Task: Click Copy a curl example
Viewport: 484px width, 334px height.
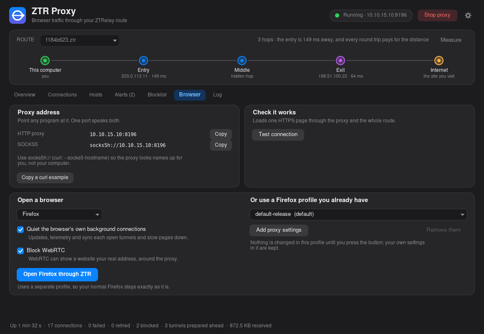Action: pos(45,178)
